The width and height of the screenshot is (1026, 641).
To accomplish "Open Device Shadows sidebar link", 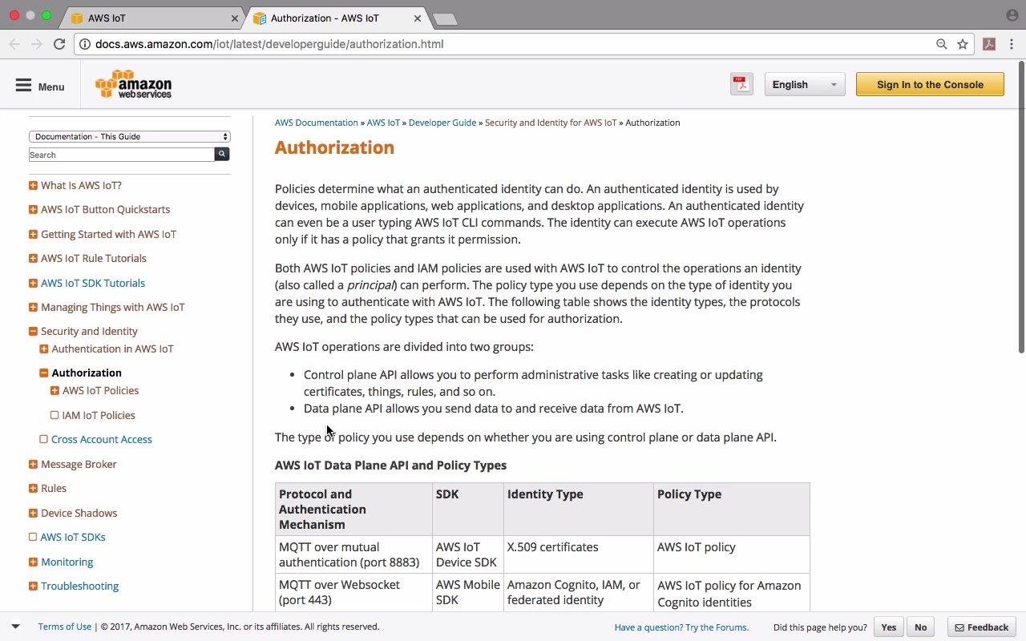I will (x=79, y=513).
